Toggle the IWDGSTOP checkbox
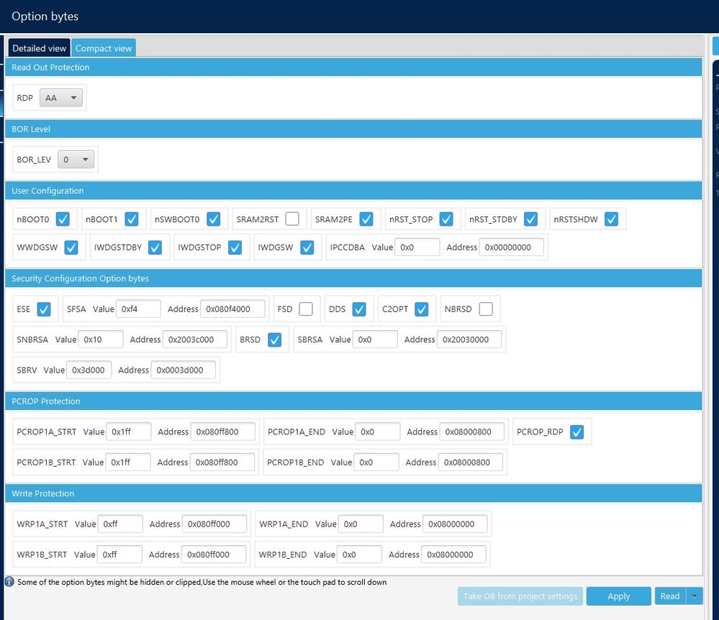Viewport: 719px width, 620px height. click(235, 247)
